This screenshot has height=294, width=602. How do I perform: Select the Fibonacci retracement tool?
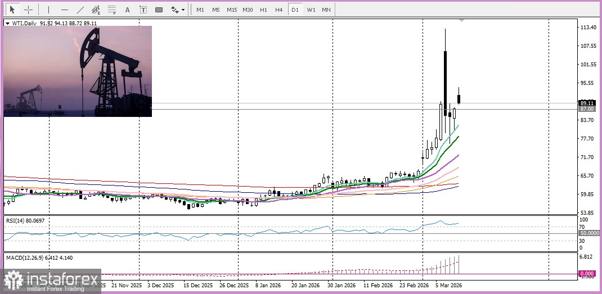(x=111, y=10)
